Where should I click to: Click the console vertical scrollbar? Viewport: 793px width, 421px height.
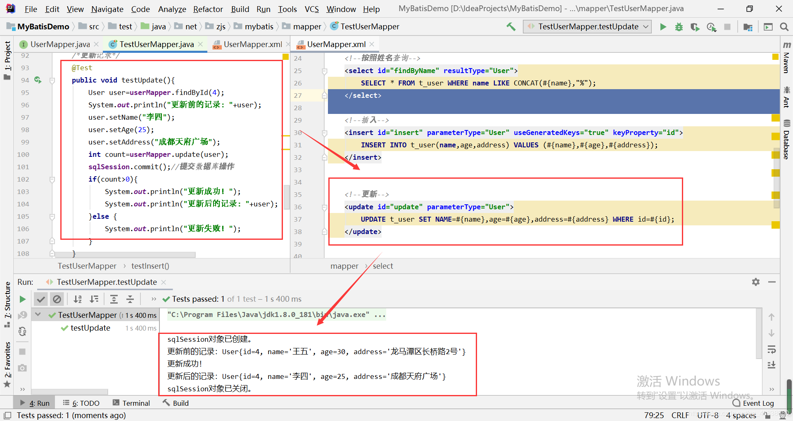point(759,333)
